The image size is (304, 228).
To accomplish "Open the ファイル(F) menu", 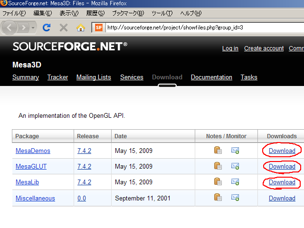I will click(14, 13).
